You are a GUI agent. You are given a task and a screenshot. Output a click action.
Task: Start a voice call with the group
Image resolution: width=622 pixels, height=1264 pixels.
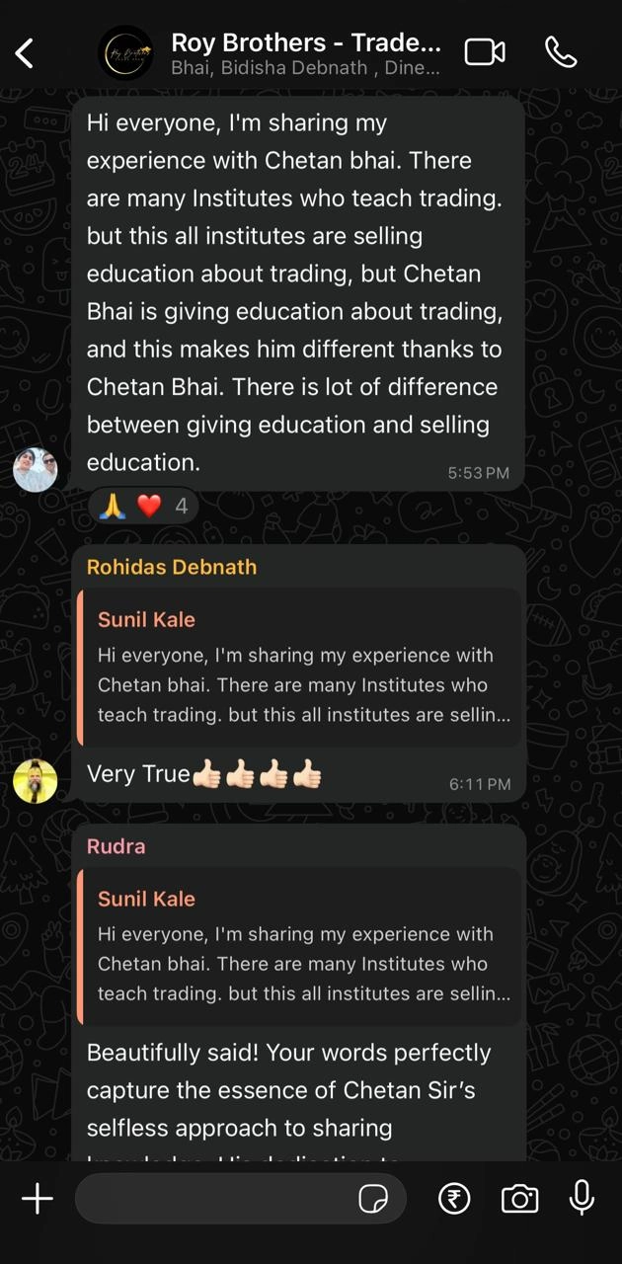coord(561,52)
